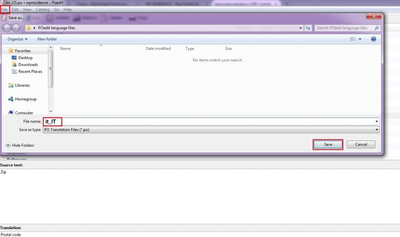
Task: Open the Help menu in Poedit
Action: pos(68,9)
